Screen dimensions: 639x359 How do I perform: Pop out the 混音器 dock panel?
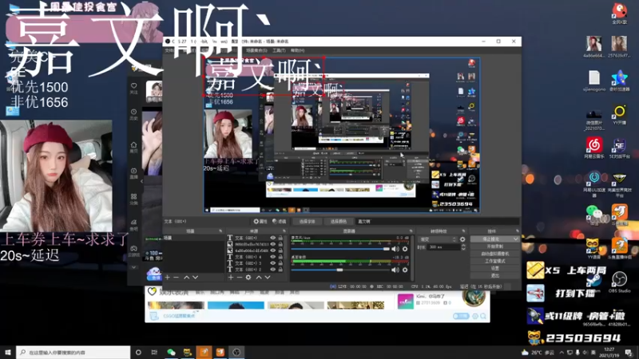point(411,231)
